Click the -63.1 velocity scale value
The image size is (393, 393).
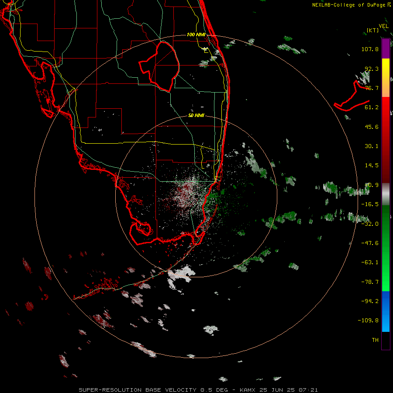(370, 262)
